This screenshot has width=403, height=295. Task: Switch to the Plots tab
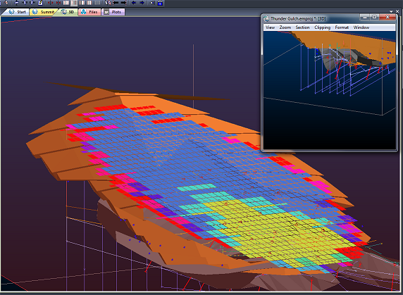pyautogui.click(x=113, y=12)
